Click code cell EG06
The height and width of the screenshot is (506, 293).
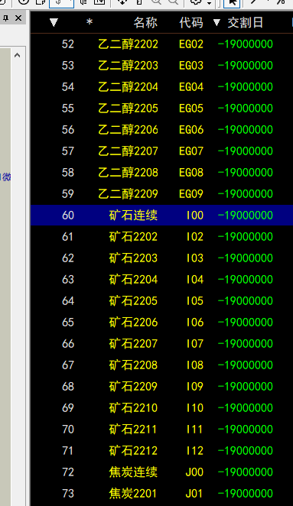pyautogui.click(x=191, y=129)
